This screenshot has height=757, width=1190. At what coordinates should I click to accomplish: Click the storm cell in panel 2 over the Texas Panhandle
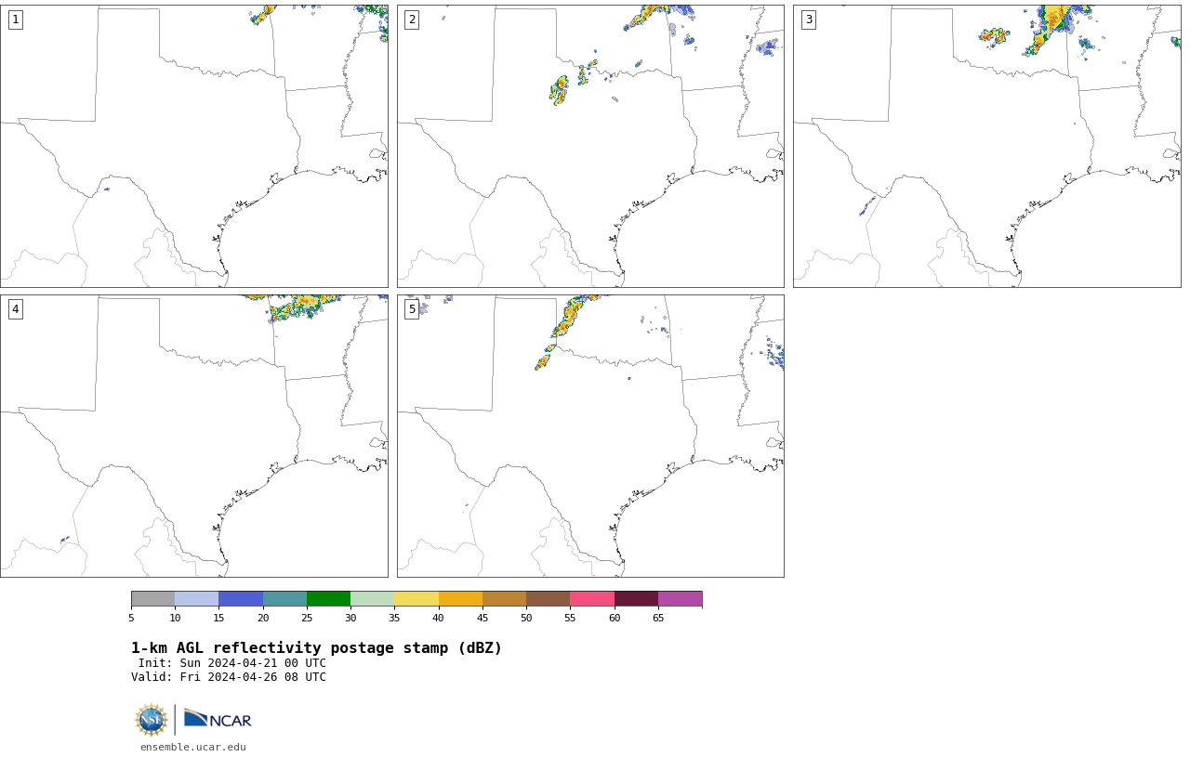(x=559, y=90)
